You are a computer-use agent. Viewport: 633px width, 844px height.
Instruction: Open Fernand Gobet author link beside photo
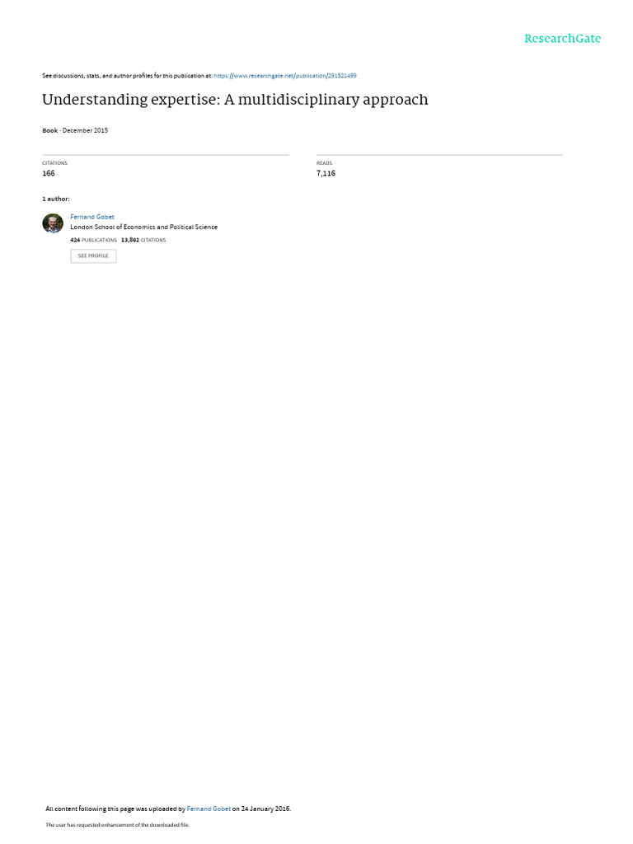click(92, 217)
